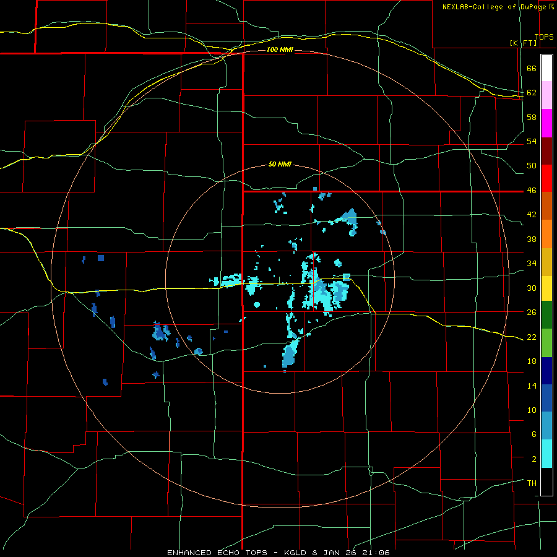Click the 50 NMI range ring label

[x=280, y=164]
